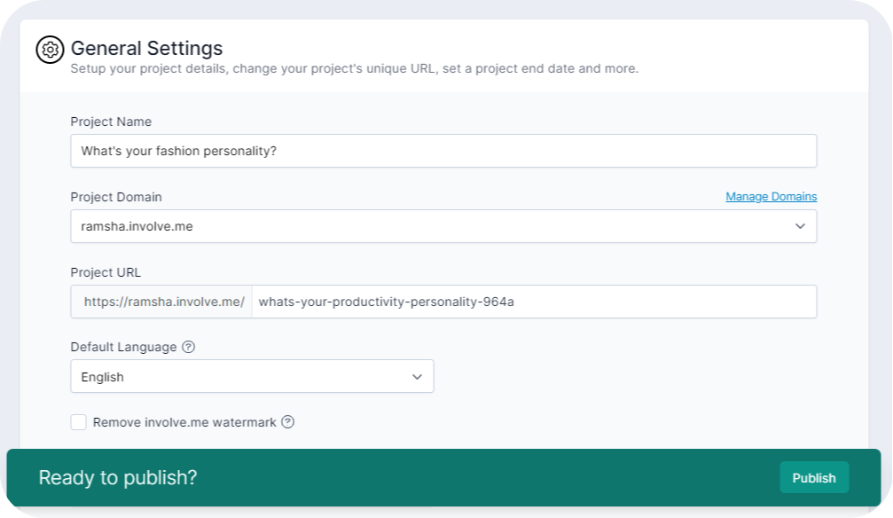Screen dimensions: 893x518
Task: Click the gear icon beside the settings heading
Action: (51, 50)
